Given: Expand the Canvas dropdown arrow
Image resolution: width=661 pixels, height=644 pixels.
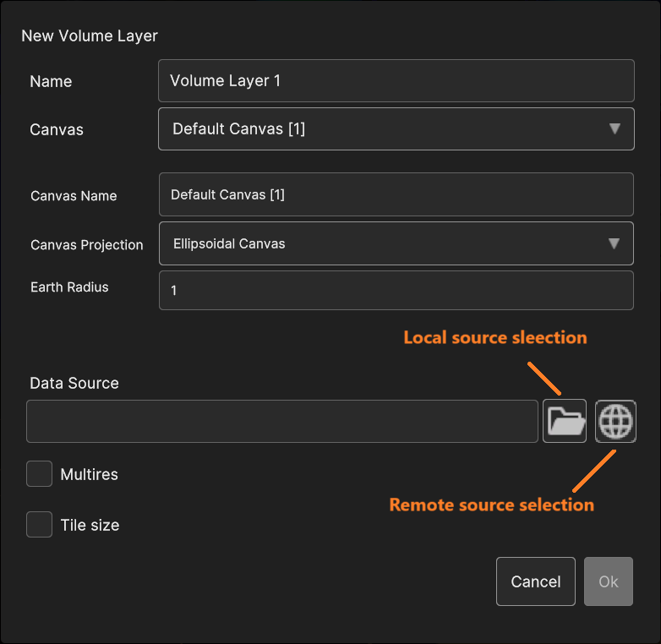Looking at the screenshot, I should tap(615, 129).
